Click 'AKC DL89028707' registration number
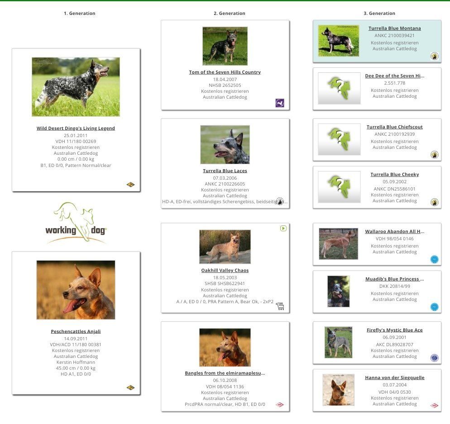Screen dimensions: 450x424 395,344
